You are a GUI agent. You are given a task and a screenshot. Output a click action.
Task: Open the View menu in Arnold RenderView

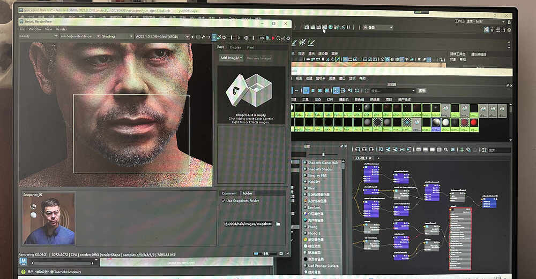[x=49, y=29]
